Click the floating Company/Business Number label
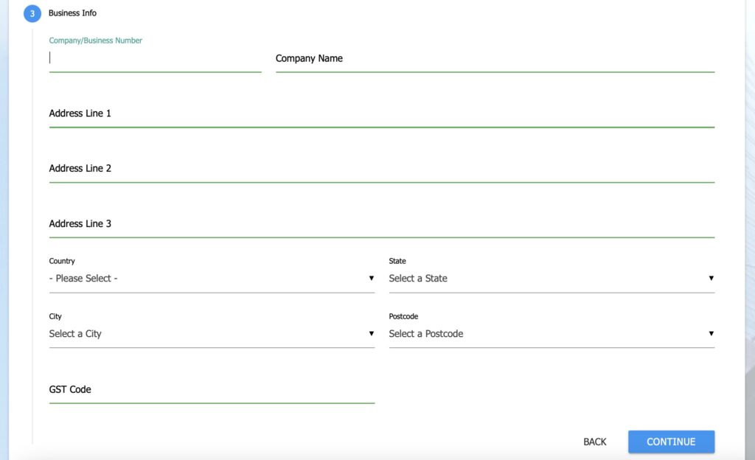The width and height of the screenshot is (755, 460). click(96, 41)
